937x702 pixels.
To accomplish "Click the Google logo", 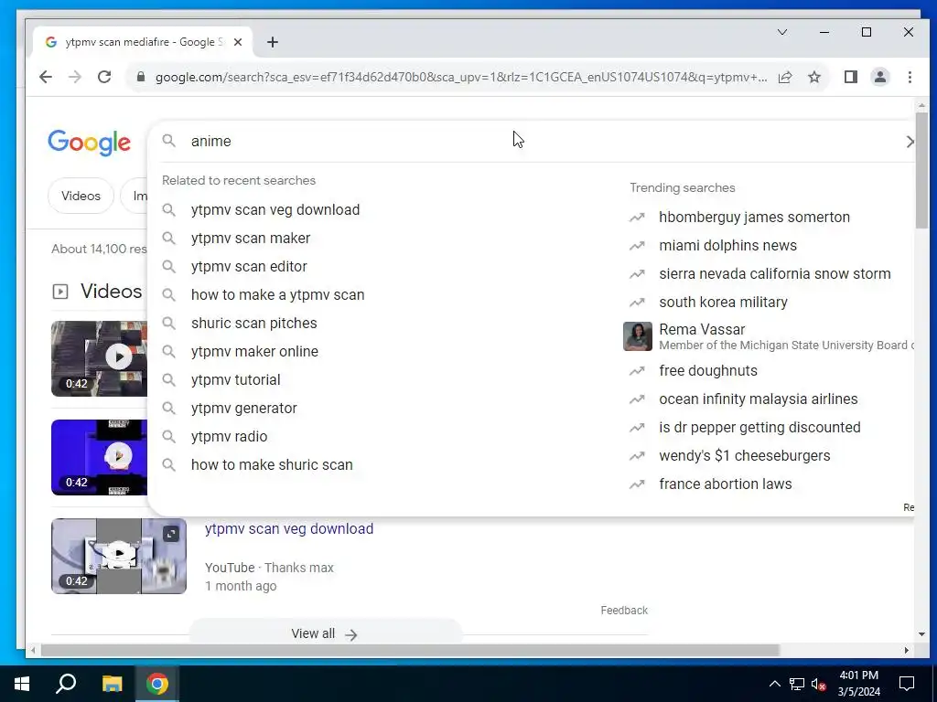I will pyautogui.click(x=89, y=143).
